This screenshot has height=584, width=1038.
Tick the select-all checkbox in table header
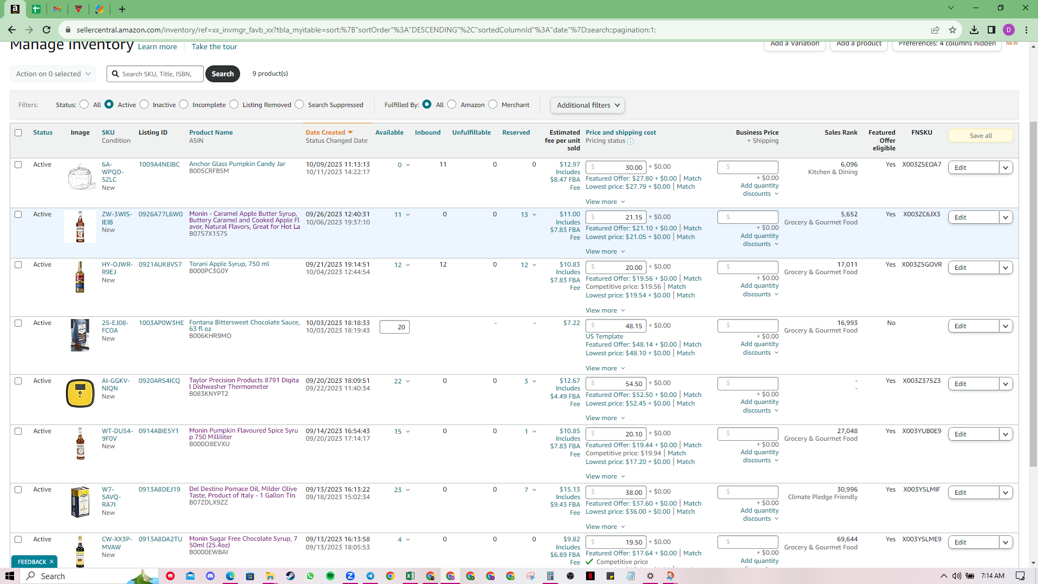(18, 133)
